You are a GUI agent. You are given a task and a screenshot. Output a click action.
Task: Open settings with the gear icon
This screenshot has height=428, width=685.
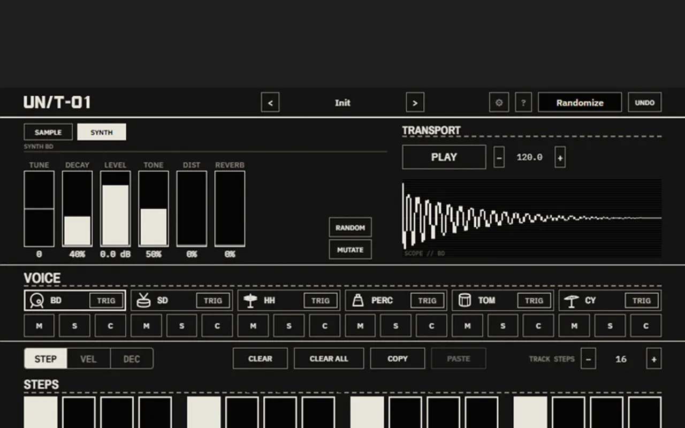pyautogui.click(x=499, y=103)
